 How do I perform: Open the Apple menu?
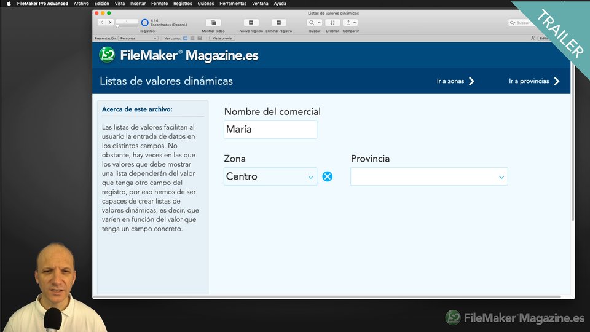(x=9, y=4)
